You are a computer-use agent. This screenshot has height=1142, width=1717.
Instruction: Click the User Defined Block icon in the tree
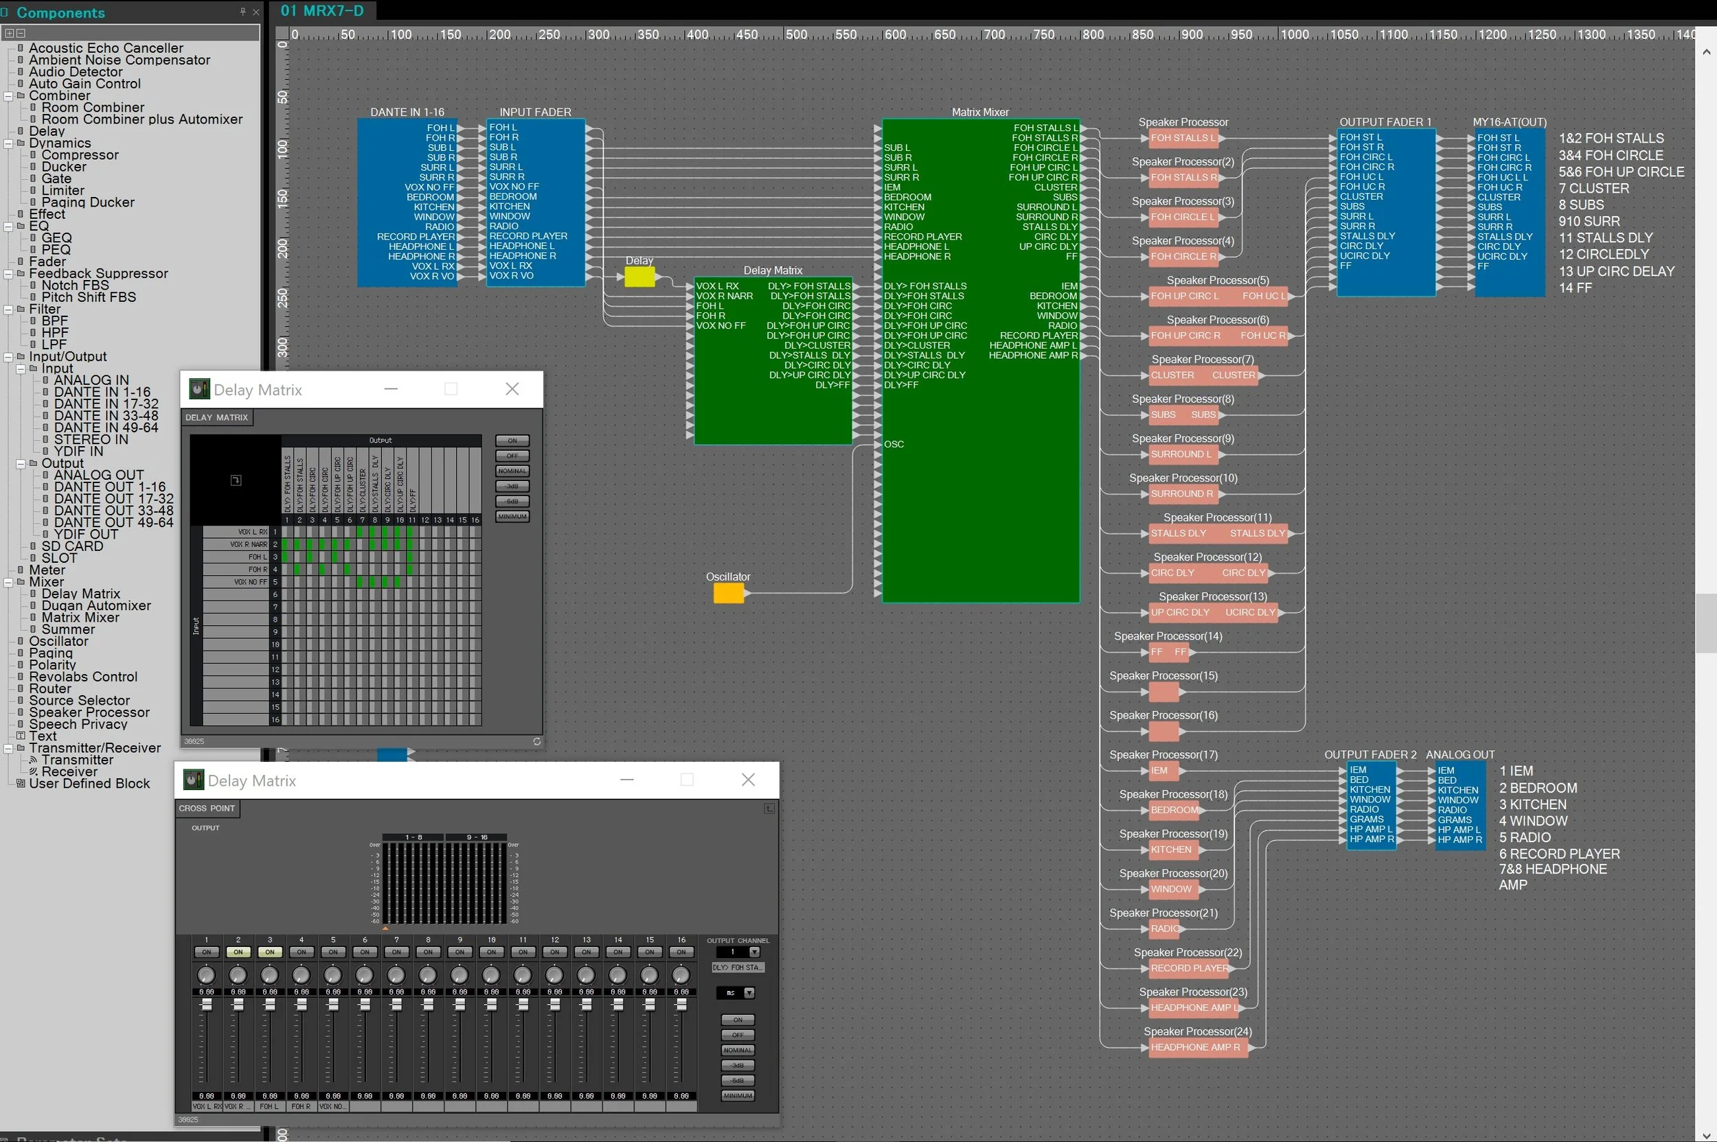21,784
